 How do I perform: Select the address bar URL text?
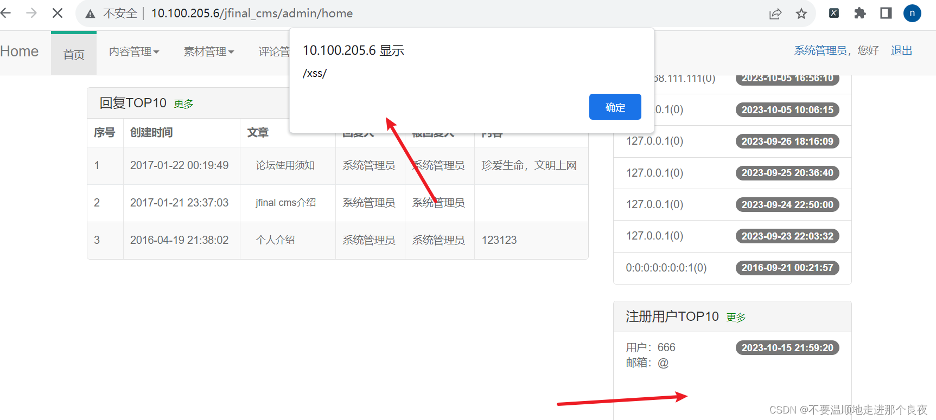click(252, 13)
